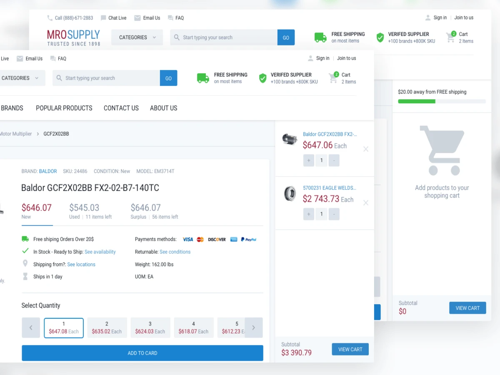Screen dimensions: 500x375
Task: Click envelope icon next to Email Us, front window
Action: click(20, 59)
